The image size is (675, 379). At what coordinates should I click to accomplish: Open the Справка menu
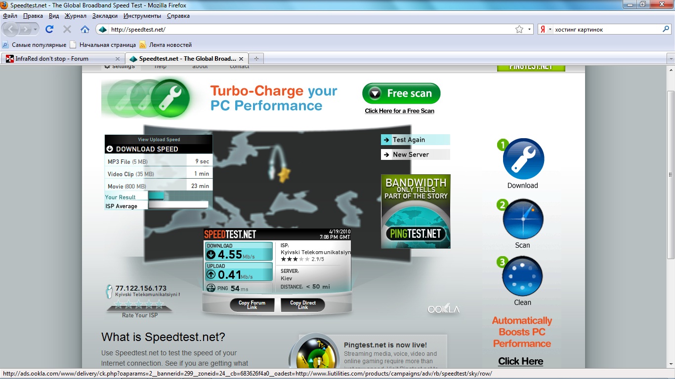(x=178, y=16)
